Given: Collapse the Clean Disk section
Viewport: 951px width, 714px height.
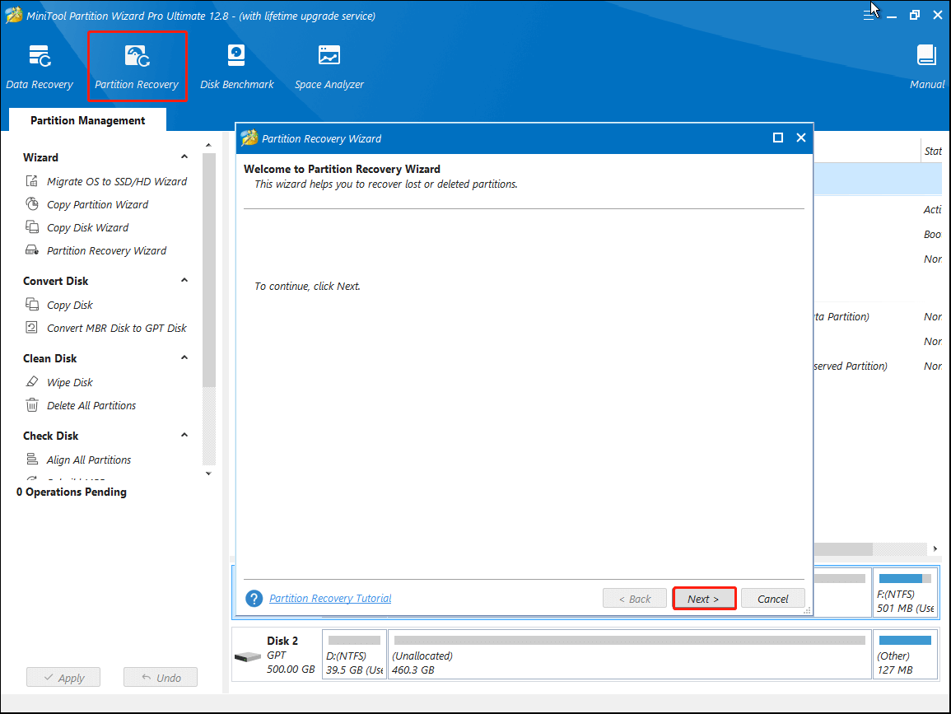Looking at the screenshot, I should [184, 358].
